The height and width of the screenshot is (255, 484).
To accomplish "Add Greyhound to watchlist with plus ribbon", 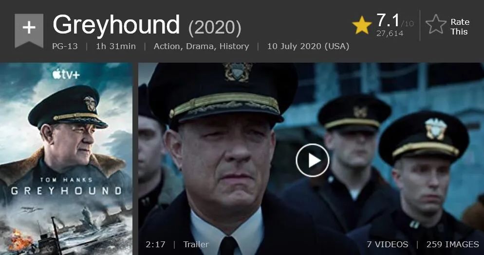I will 29,30.
